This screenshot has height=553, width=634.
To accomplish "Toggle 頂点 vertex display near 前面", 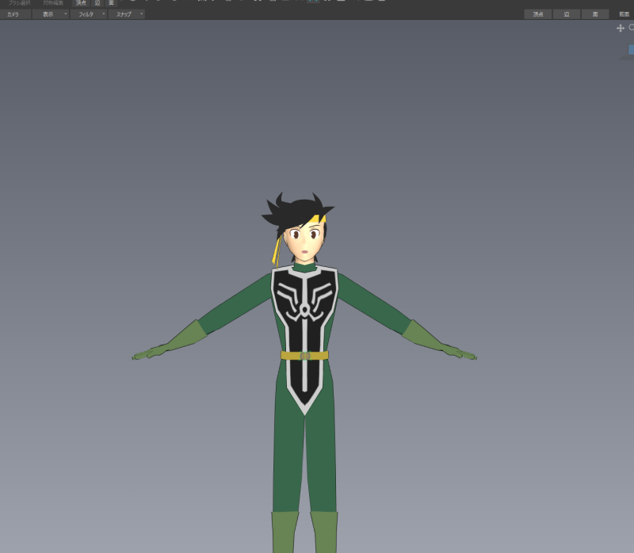I will [538, 14].
